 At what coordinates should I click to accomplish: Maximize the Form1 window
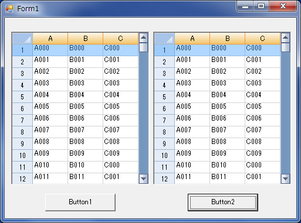[x=261, y=6]
